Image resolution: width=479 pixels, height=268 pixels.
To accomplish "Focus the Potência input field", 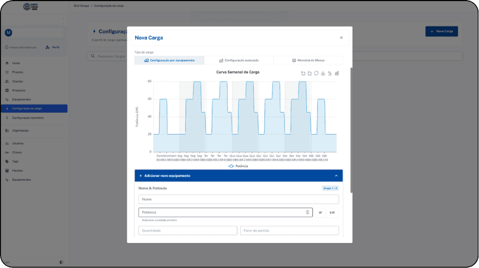I will [x=226, y=212].
